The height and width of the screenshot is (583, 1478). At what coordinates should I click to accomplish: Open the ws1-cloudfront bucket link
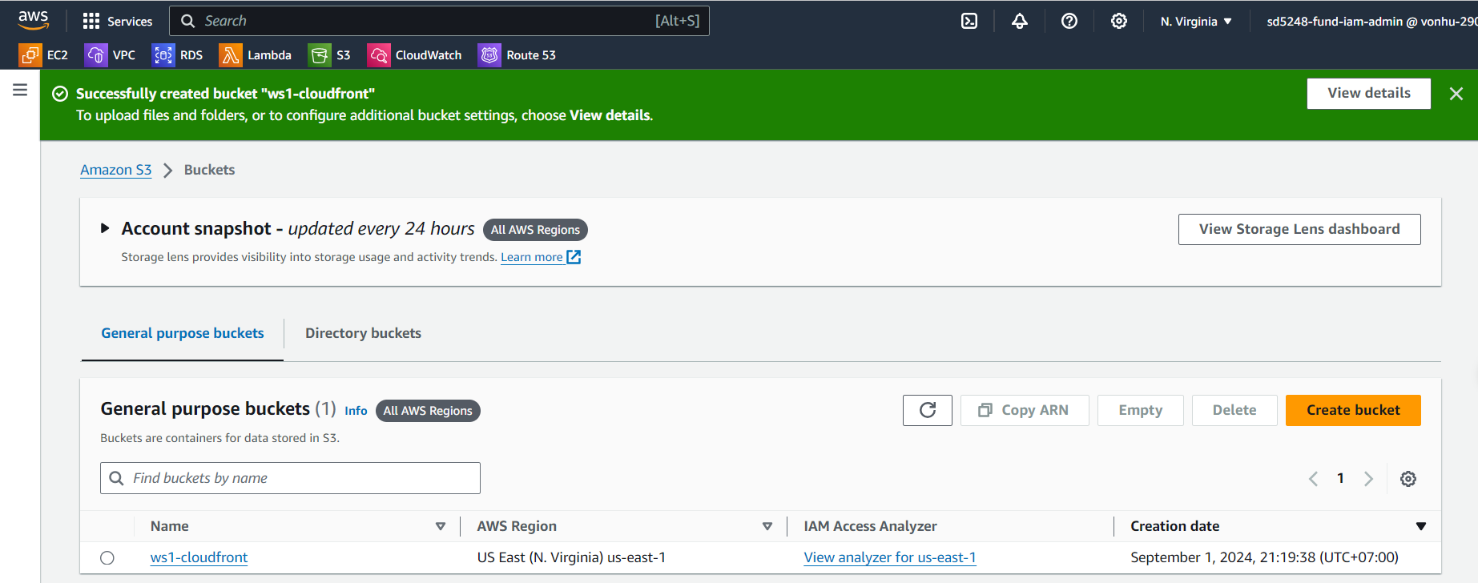[x=199, y=557]
